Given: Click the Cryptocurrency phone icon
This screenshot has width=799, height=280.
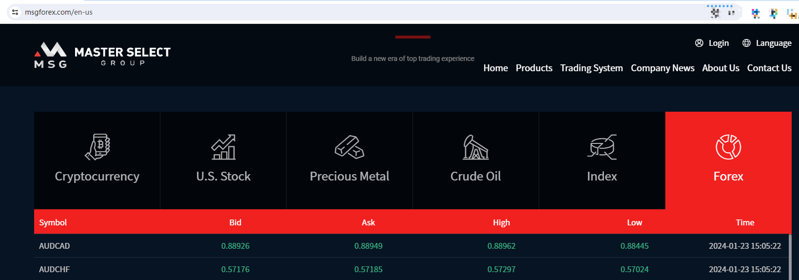Looking at the screenshot, I should (x=97, y=147).
